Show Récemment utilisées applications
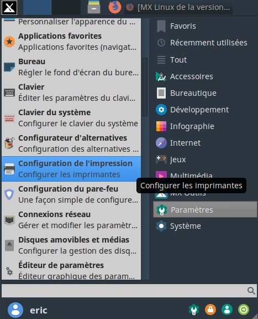 [x=205, y=43]
